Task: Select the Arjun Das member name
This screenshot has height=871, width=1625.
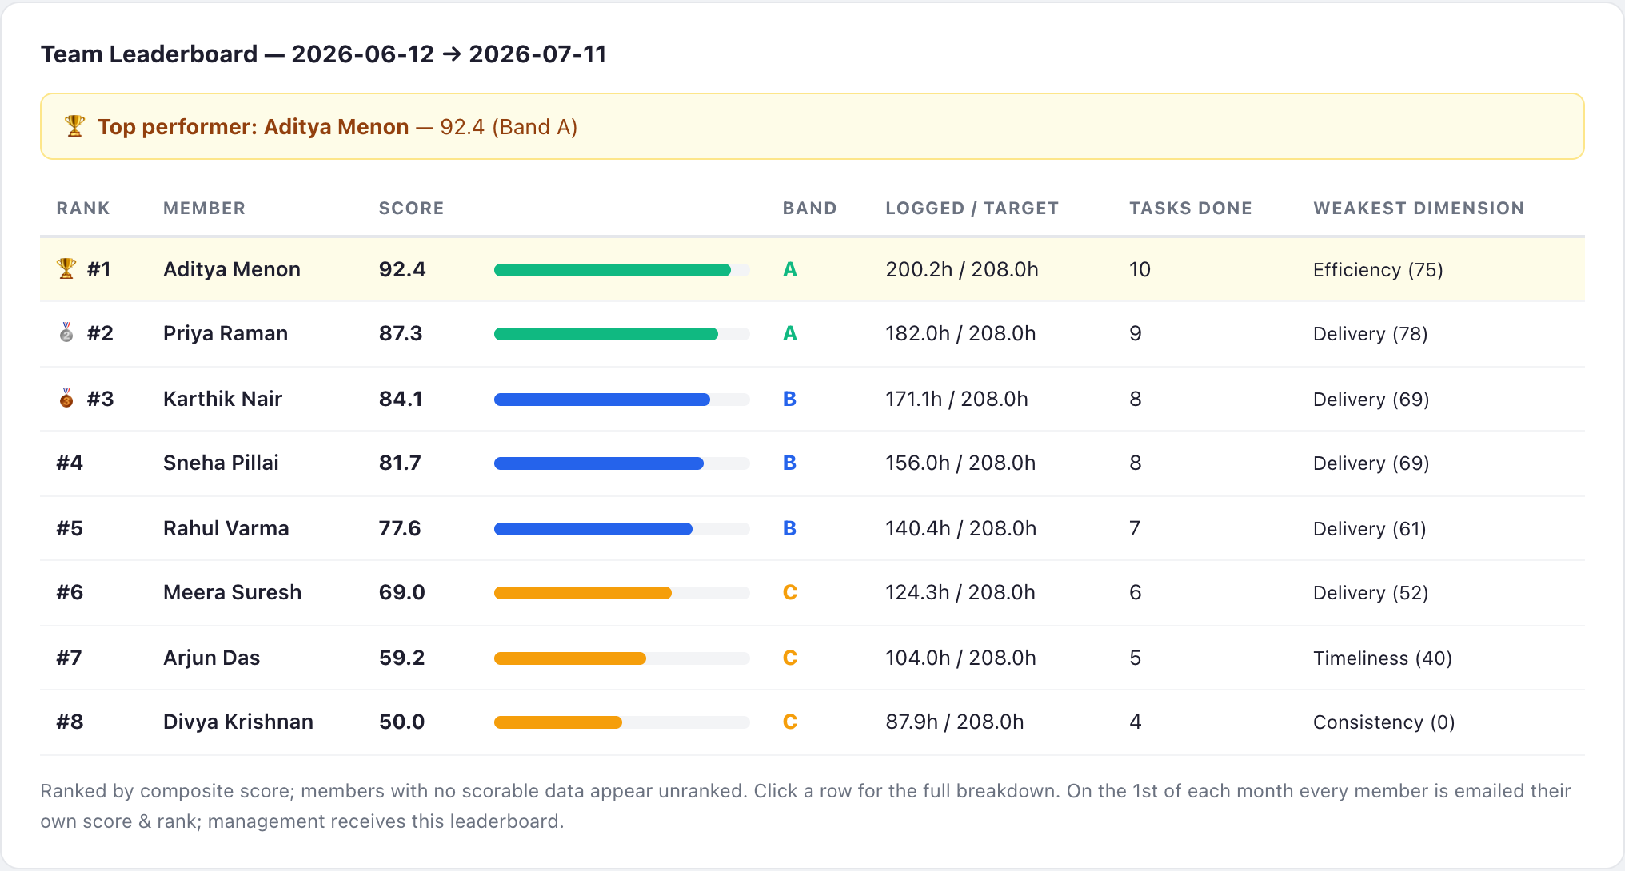Action: point(211,658)
